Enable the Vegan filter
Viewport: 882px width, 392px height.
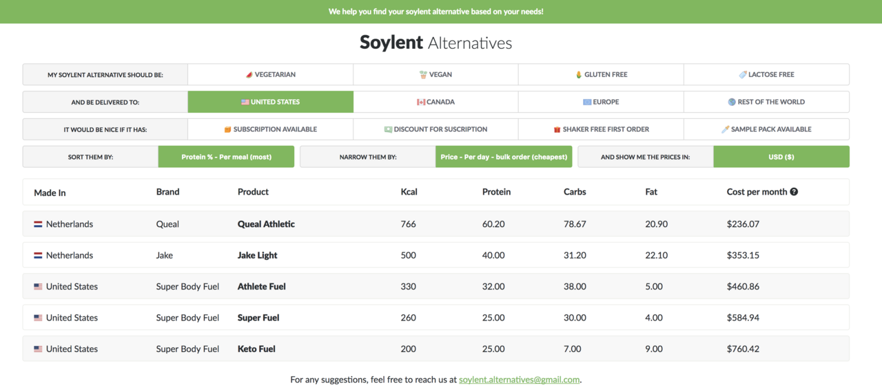pos(435,74)
